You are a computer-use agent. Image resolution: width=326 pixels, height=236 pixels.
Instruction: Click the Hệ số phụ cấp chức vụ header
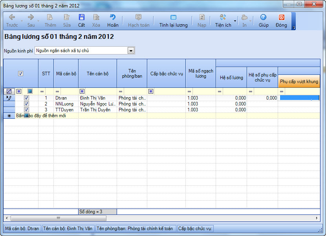(262, 77)
